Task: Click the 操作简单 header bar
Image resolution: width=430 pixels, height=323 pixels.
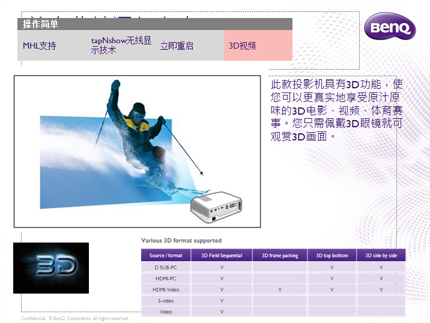Action: [x=154, y=24]
